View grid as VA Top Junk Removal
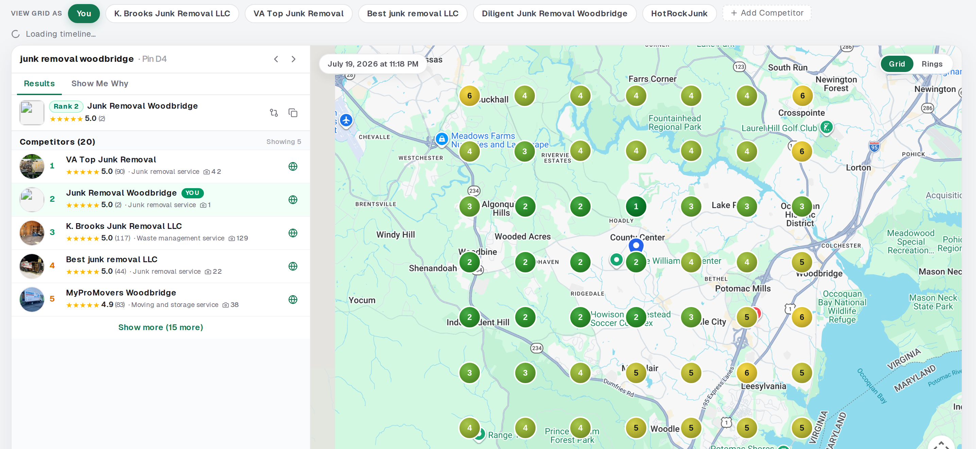Viewport: 976px width, 449px height. click(x=298, y=14)
